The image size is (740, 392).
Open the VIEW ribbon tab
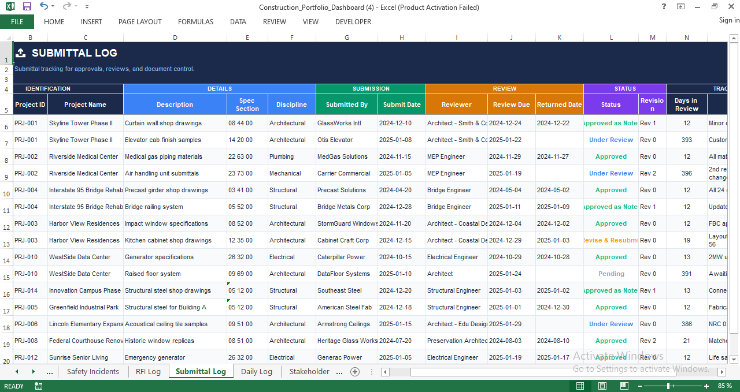click(x=310, y=21)
